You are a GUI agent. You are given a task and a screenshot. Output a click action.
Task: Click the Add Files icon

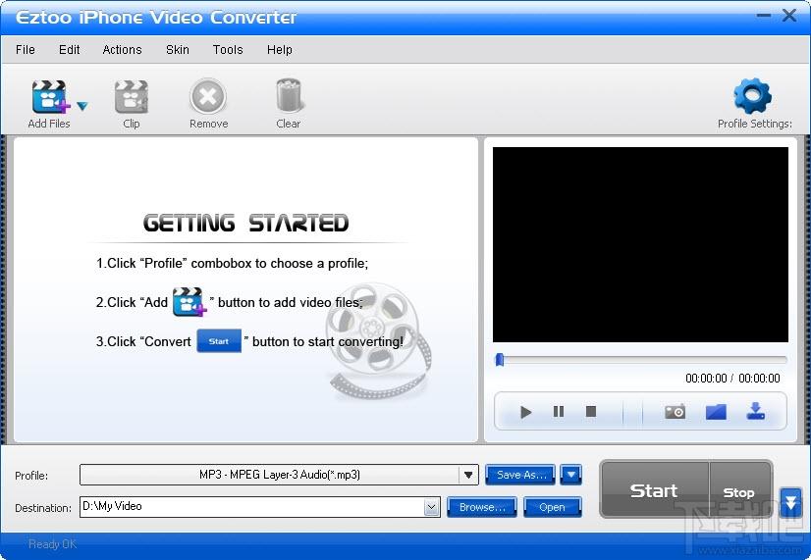point(47,99)
